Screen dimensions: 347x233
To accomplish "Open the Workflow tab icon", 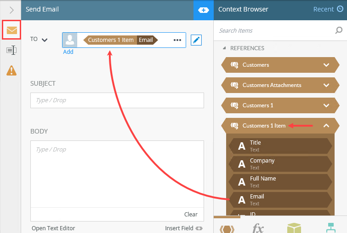I will coord(330,228).
